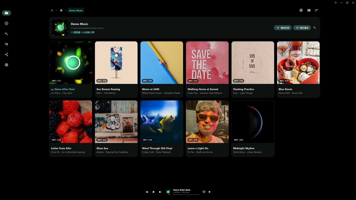Open the music queue icon in sidebar
This screenshot has height=200, width=356.
coord(6,44)
